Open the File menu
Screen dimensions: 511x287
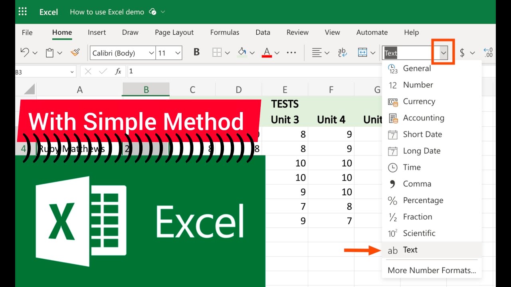pos(27,32)
